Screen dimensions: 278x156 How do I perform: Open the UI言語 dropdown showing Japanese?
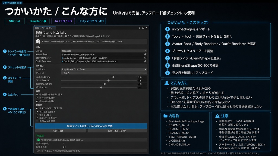[104, 51]
